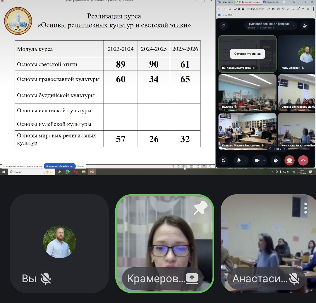Viewport: 316px width, 303px height.
Task: Expand microphone options arrow
Action: pyautogui.click(x=246, y=160)
